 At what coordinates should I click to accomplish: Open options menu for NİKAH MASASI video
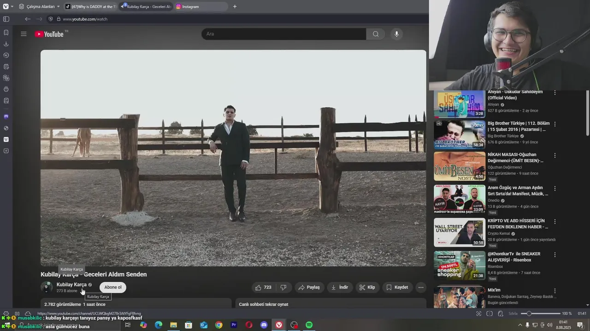coord(555,155)
